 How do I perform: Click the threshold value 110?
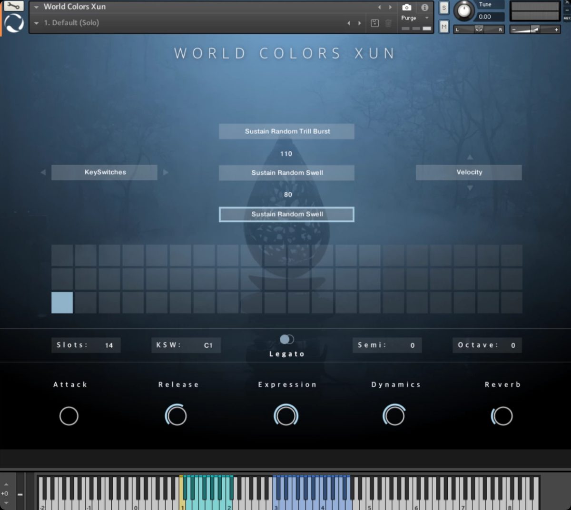pos(286,154)
